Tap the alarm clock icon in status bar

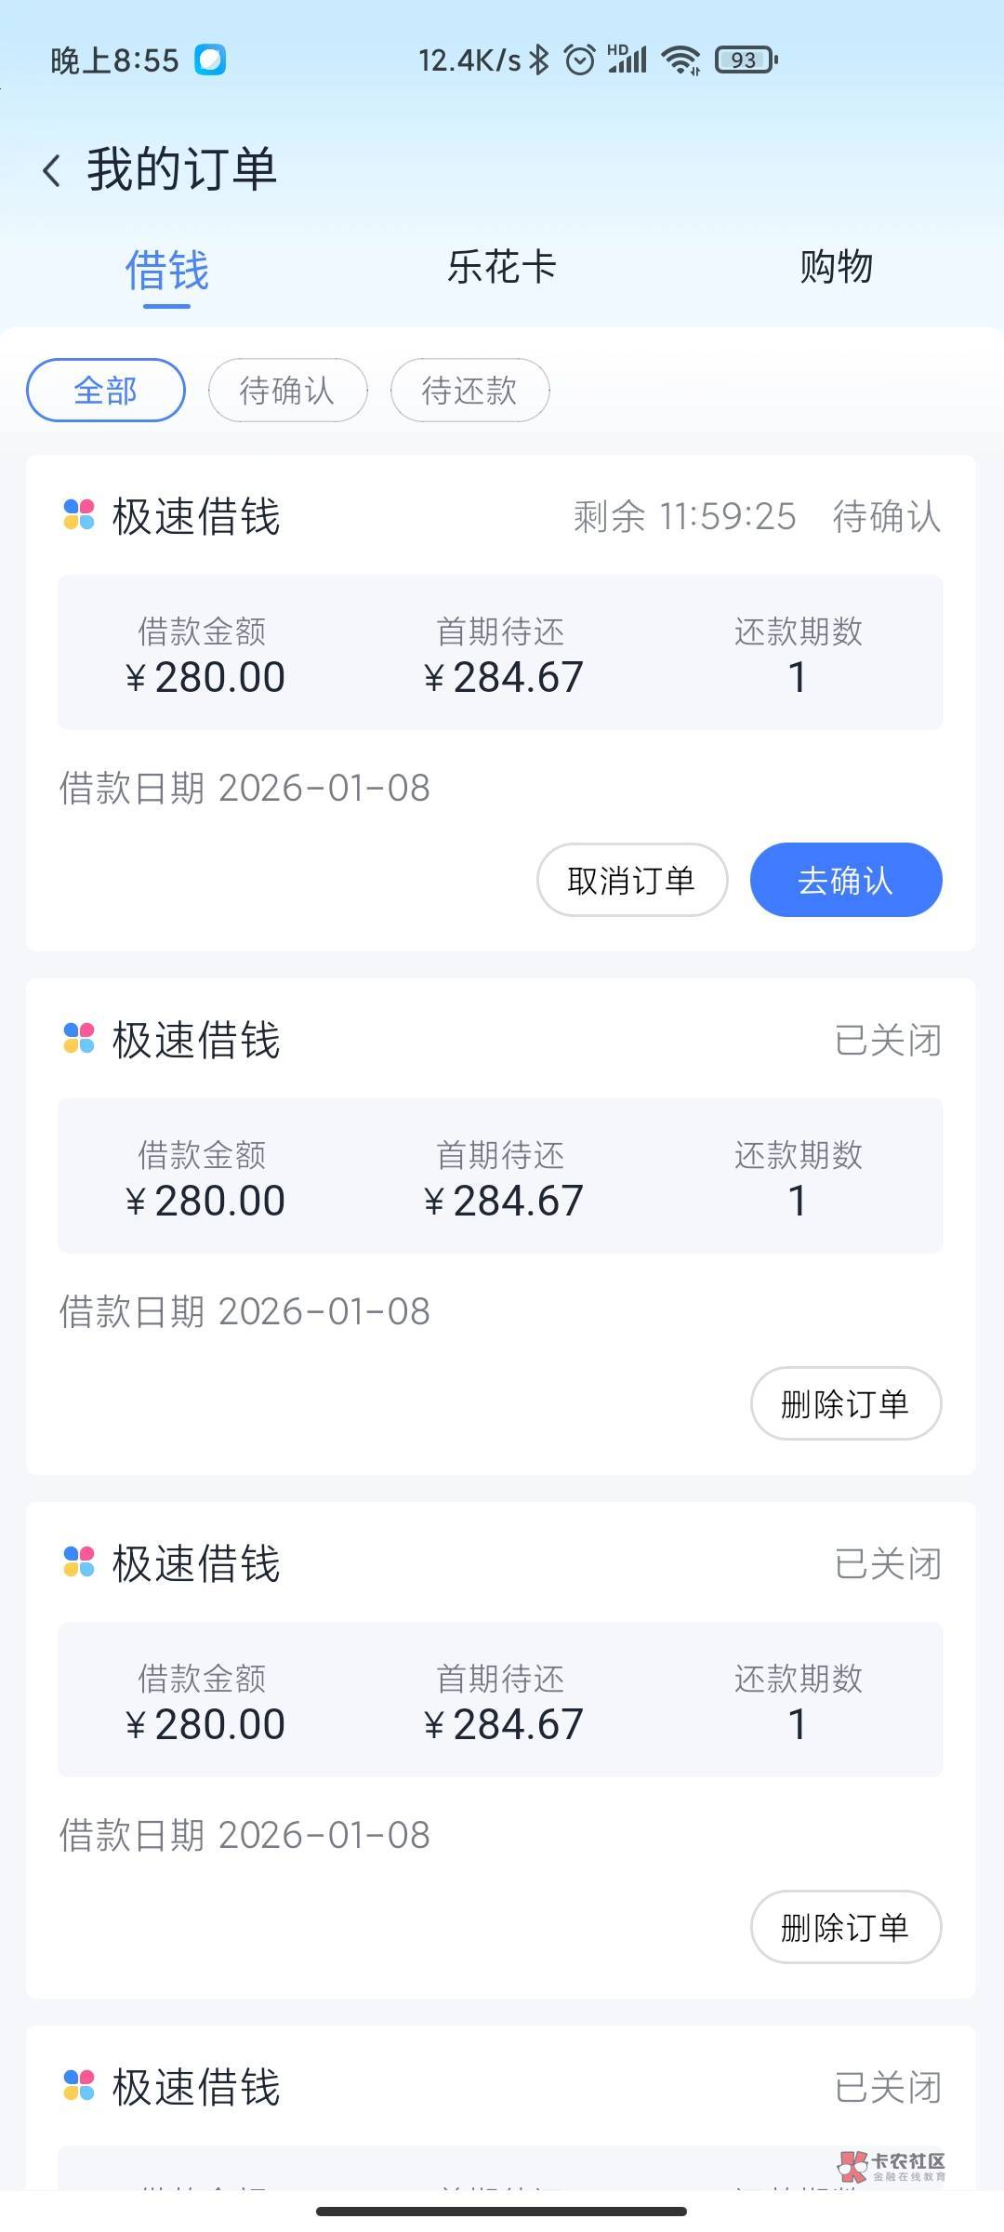pyautogui.click(x=580, y=60)
